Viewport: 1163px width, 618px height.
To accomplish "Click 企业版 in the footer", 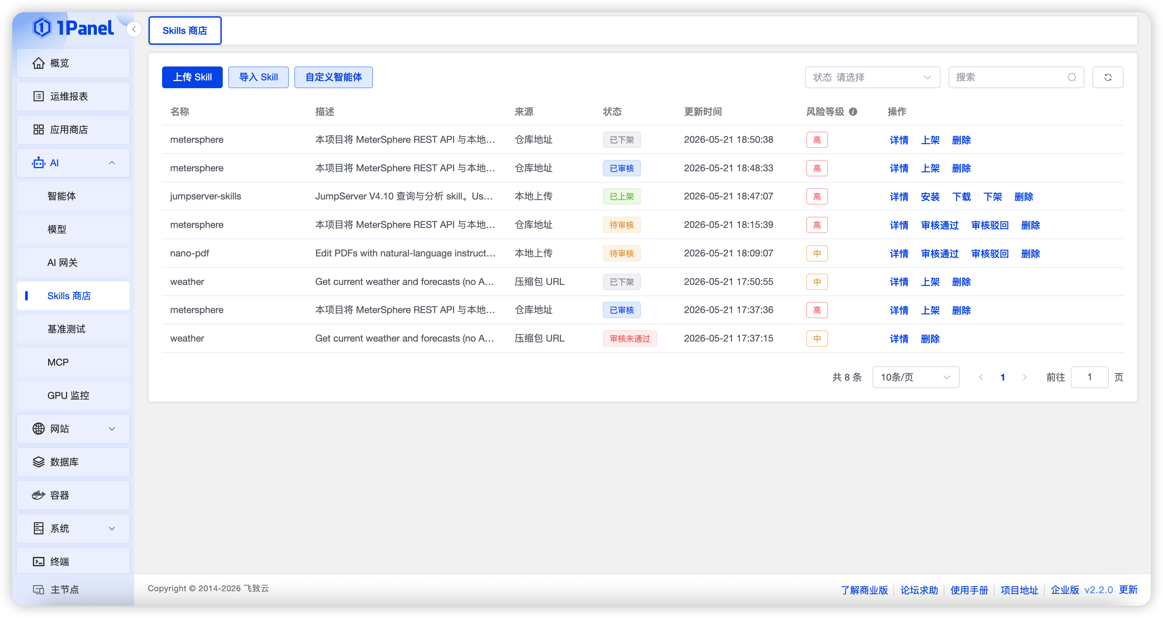I will [x=1065, y=590].
